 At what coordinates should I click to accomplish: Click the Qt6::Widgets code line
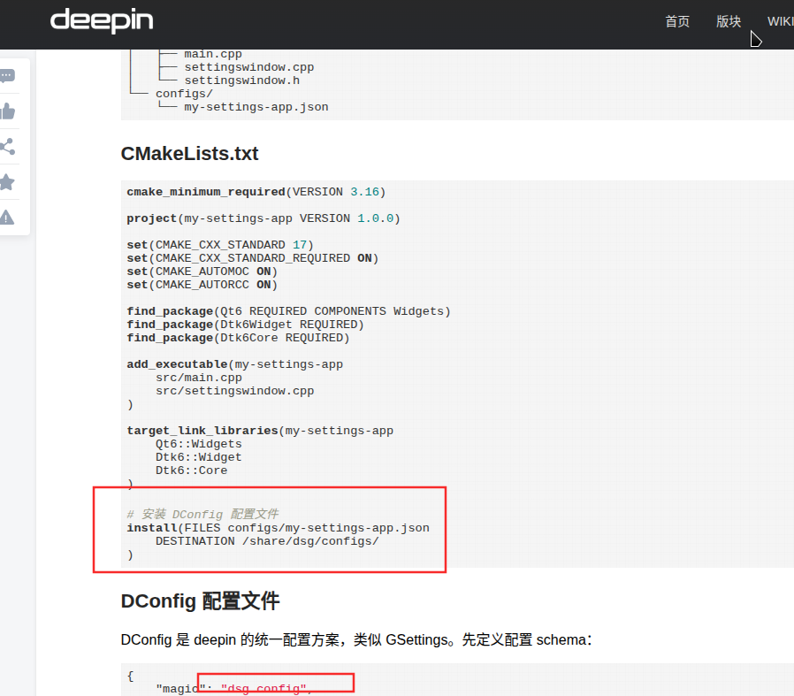pos(198,444)
